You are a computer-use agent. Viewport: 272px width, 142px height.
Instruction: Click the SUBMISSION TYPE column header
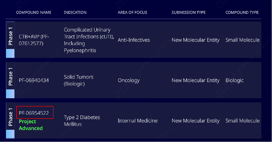189,13
